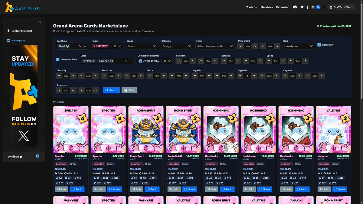
Task: Decrease the Avg score minimum value
Action: 60,90
